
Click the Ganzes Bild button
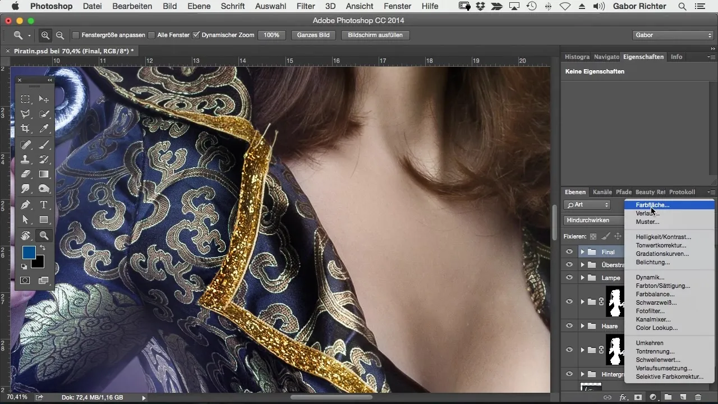click(313, 35)
